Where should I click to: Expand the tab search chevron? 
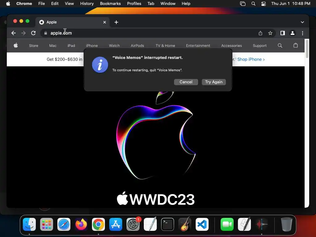[x=302, y=22]
